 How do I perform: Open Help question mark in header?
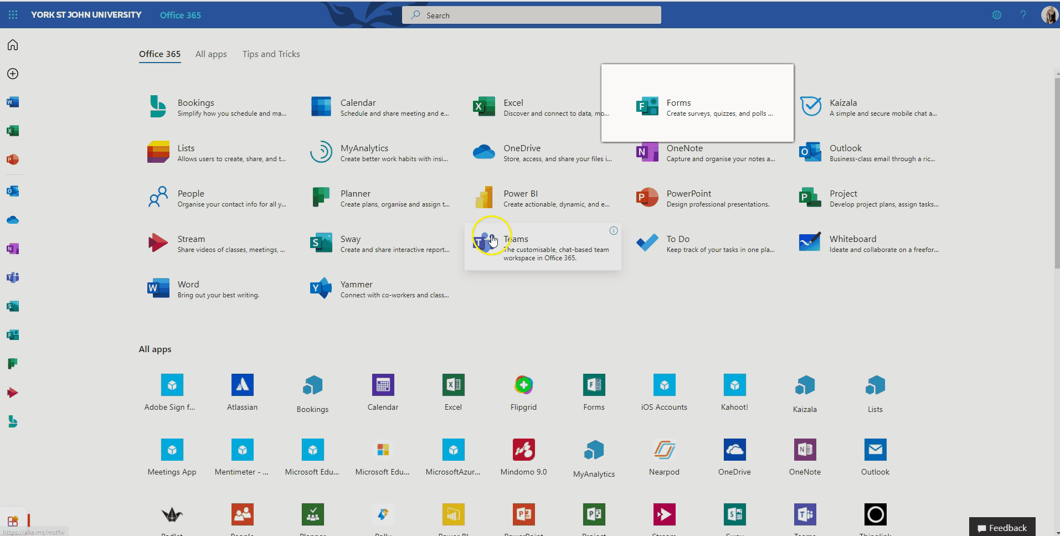point(1023,15)
